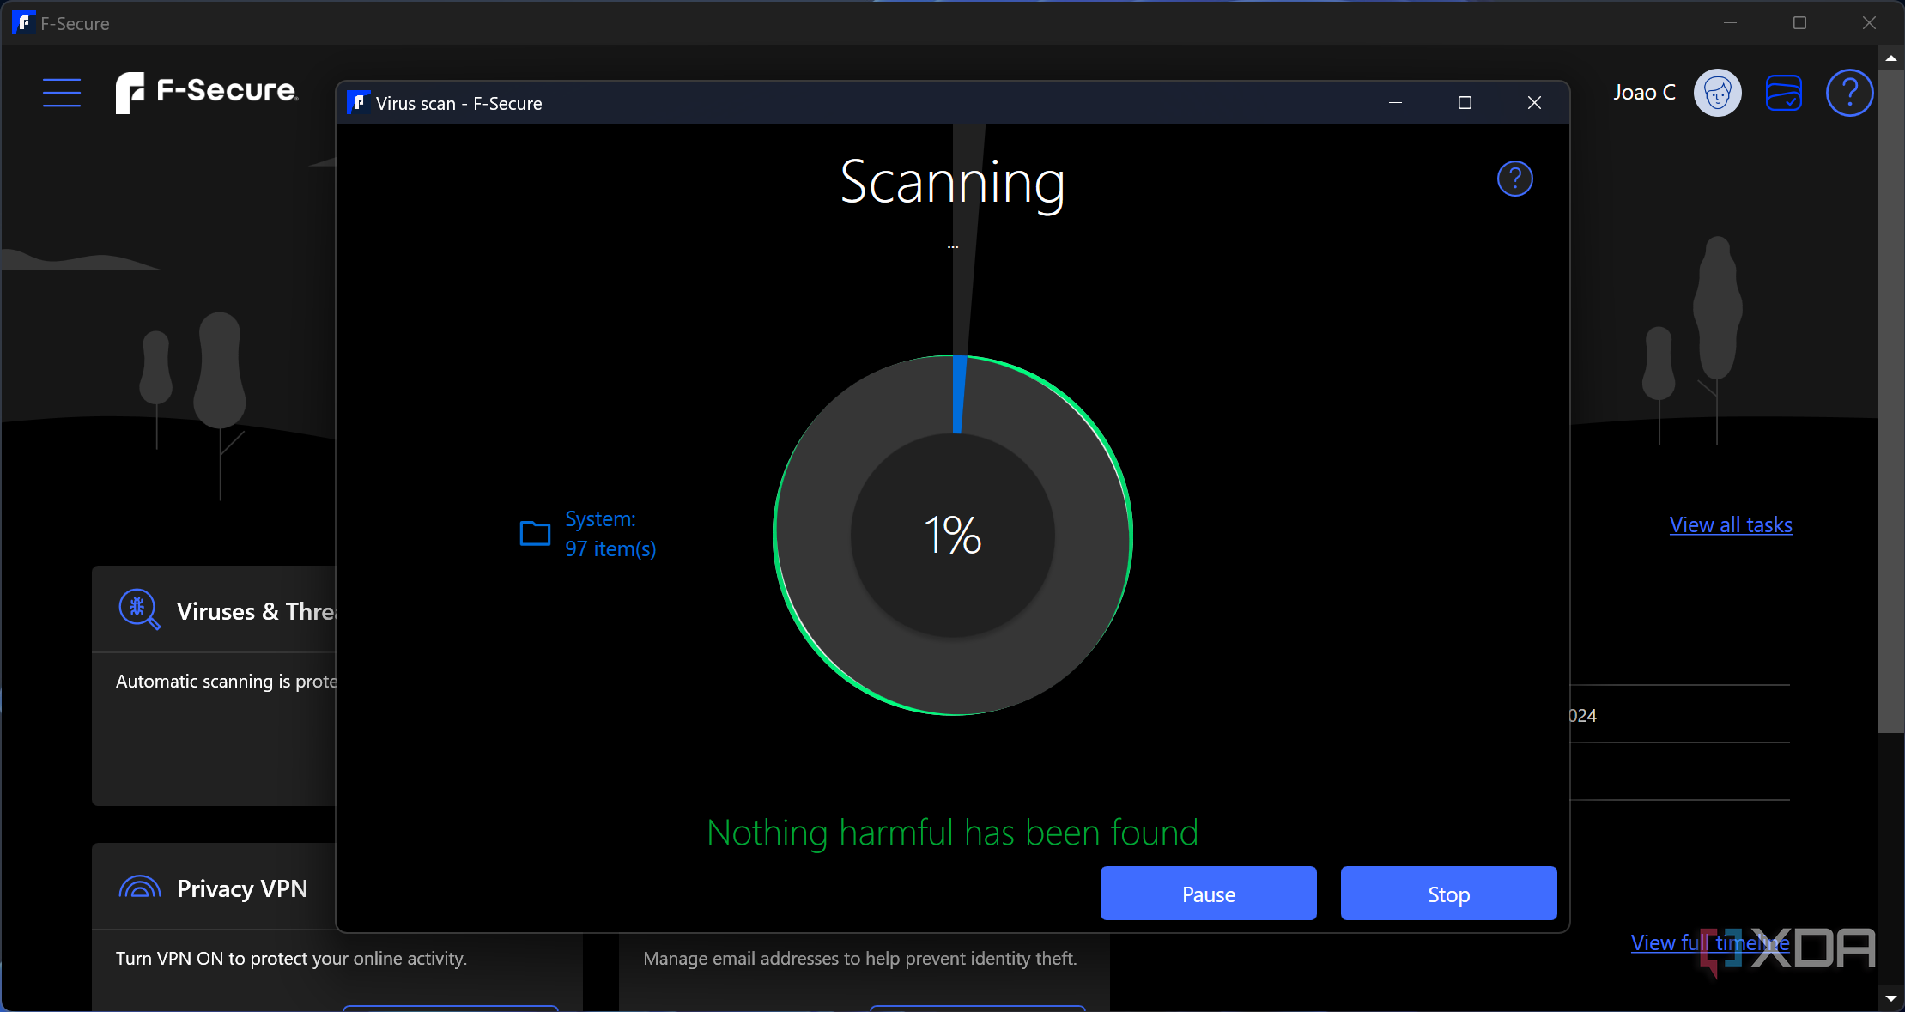The height and width of the screenshot is (1012, 1905).
Task: Open help icon in Virus scan dialog
Action: click(1514, 179)
